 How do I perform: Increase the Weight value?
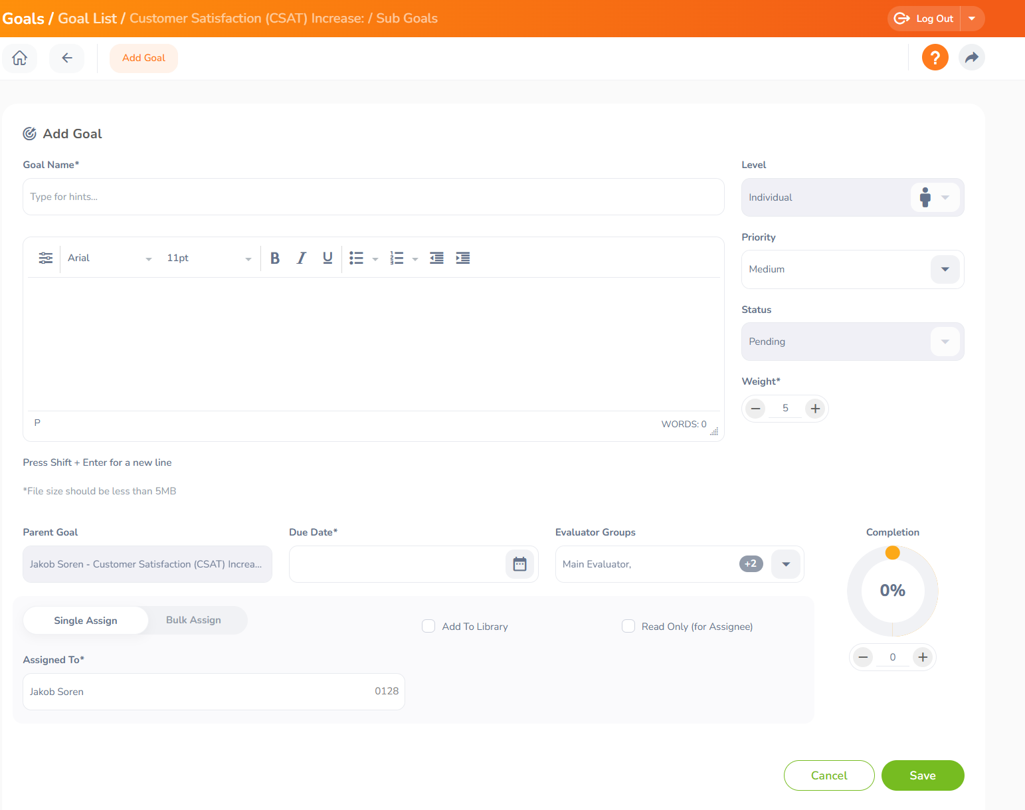click(815, 409)
